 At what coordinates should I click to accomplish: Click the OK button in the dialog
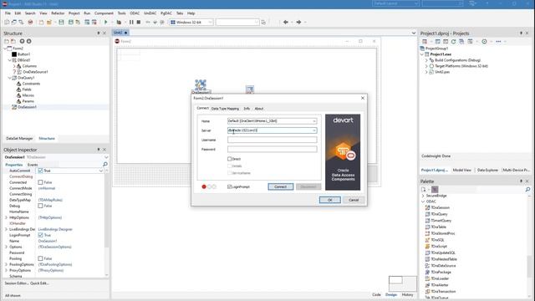coord(330,200)
